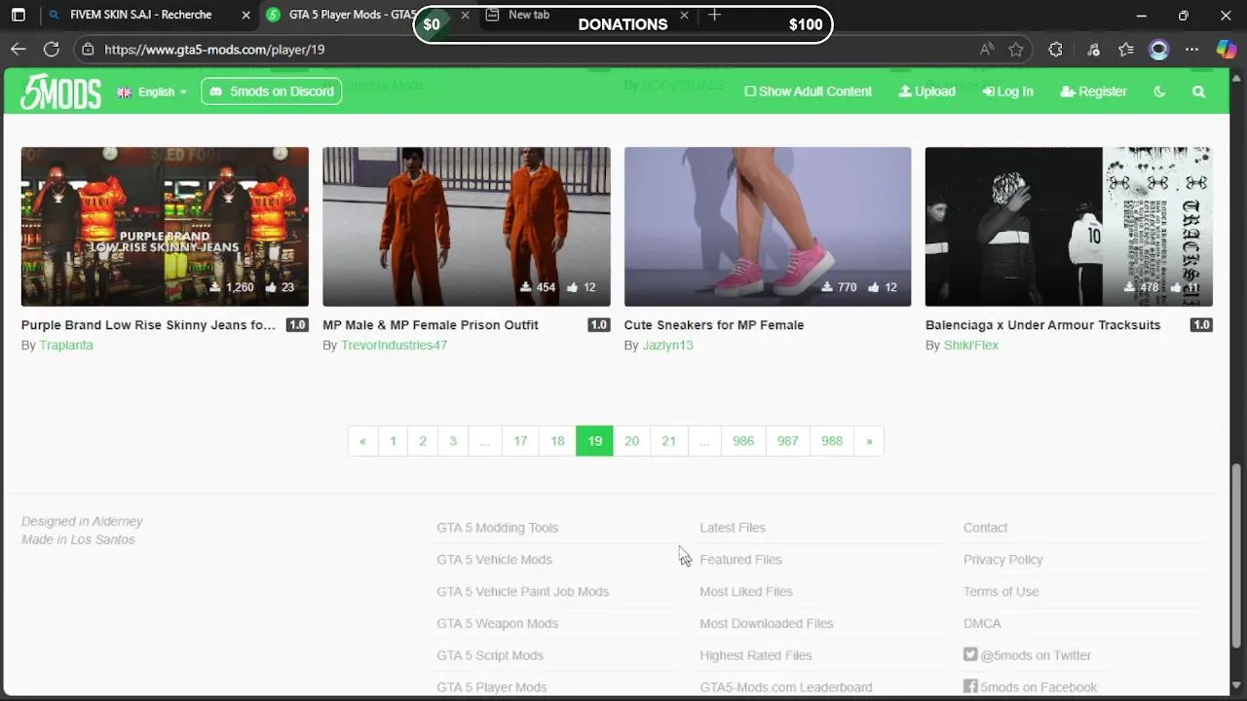Go to pagination page 987
The image size is (1247, 701).
tap(788, 441)
